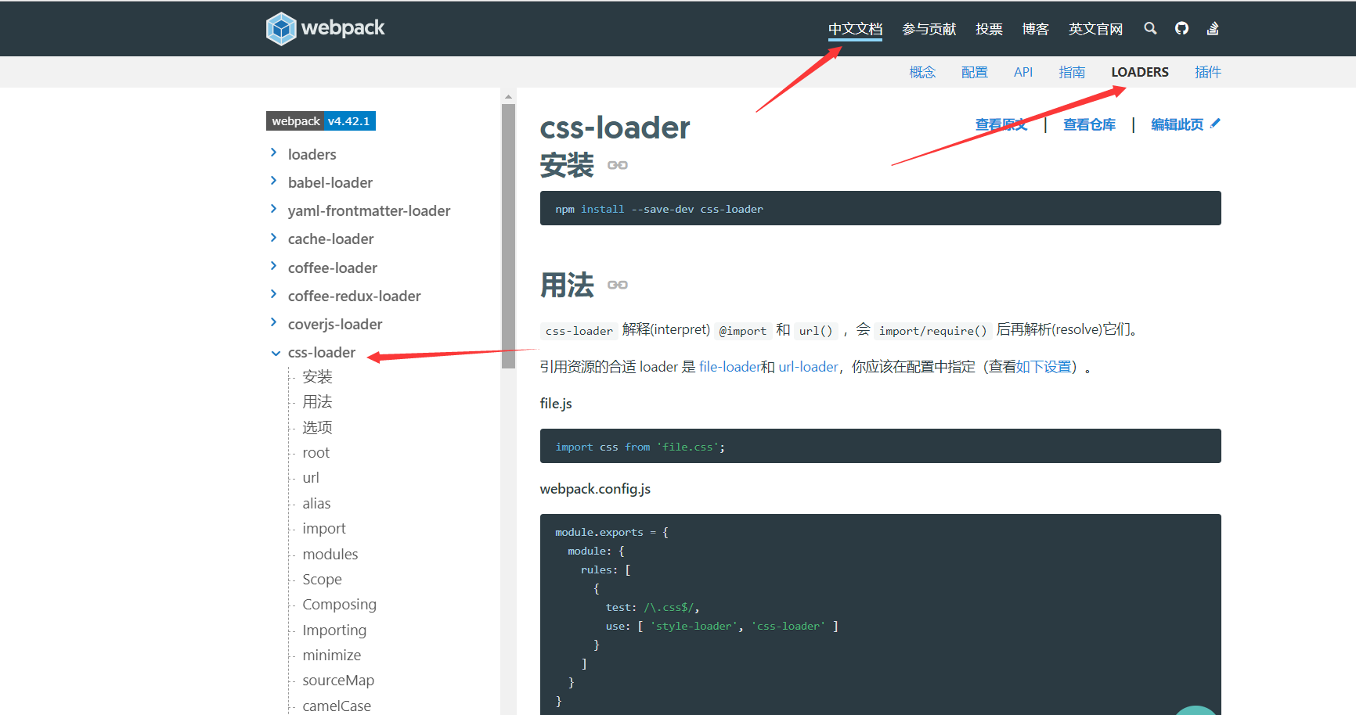1356x715 pixels.
Task: Expand the cache-loader chevron
Action: (273, 237)
